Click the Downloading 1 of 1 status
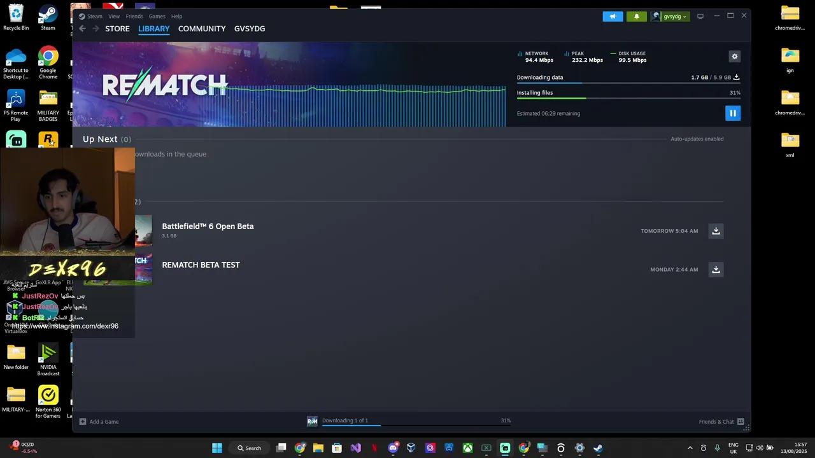 (345, 420)
